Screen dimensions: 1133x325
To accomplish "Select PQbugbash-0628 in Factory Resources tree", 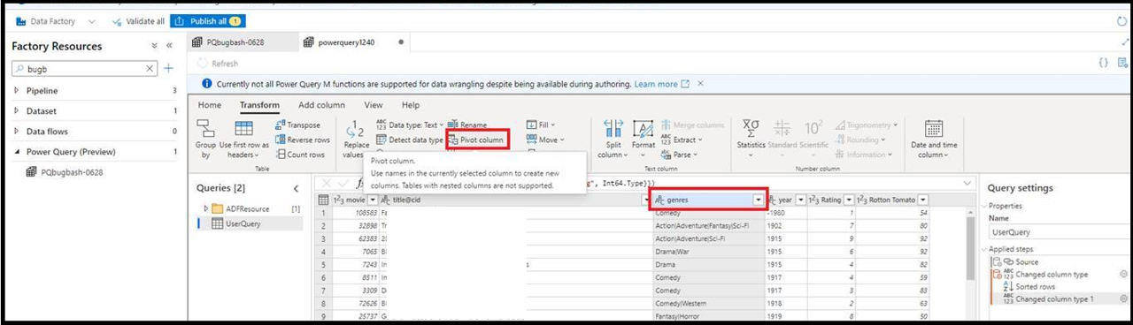I will [64, 172].
